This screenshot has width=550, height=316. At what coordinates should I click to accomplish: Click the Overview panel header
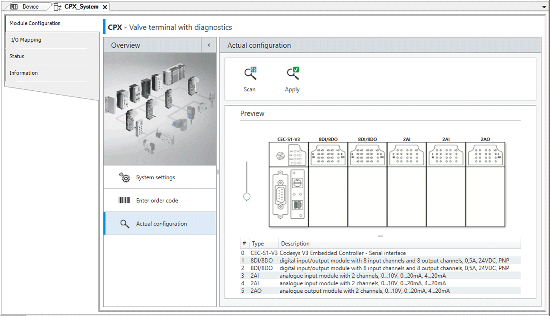click(152, 45)
